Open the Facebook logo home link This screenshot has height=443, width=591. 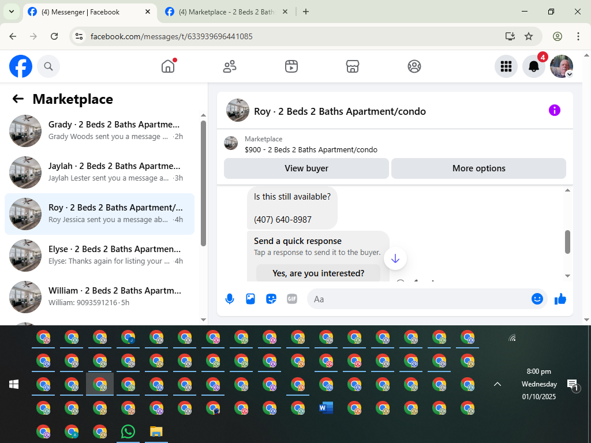(x=21, y=66)
